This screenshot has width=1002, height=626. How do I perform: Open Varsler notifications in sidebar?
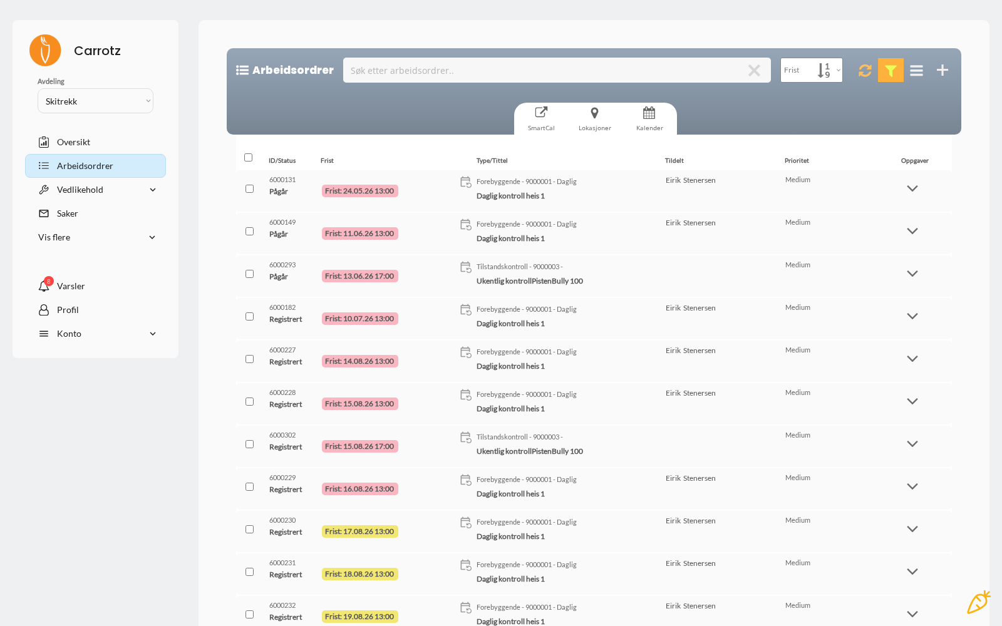(x=95, y=286)
